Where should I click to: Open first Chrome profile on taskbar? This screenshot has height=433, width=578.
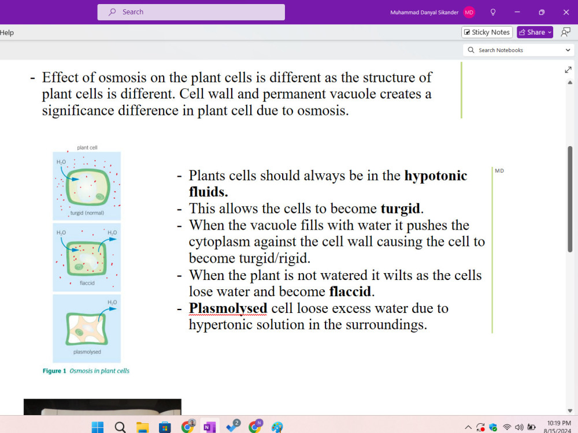188,427
